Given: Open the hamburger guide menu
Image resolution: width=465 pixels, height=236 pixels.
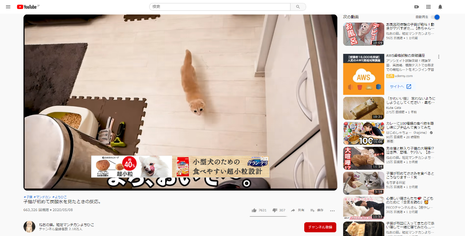Looking at the screenshot, I should (8, 7).
